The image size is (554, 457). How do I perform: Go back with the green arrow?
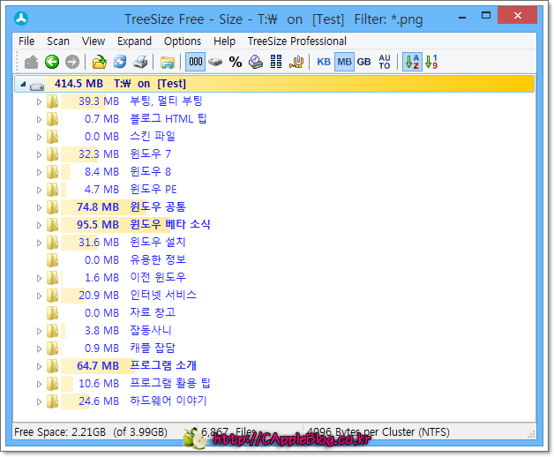pyautogui.click(x=52, y=63)
